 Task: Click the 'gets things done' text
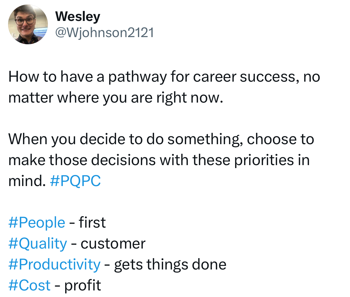point(170,265)
